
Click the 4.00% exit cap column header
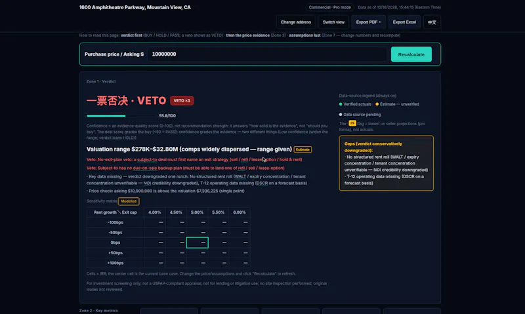(x=154, y=212)
